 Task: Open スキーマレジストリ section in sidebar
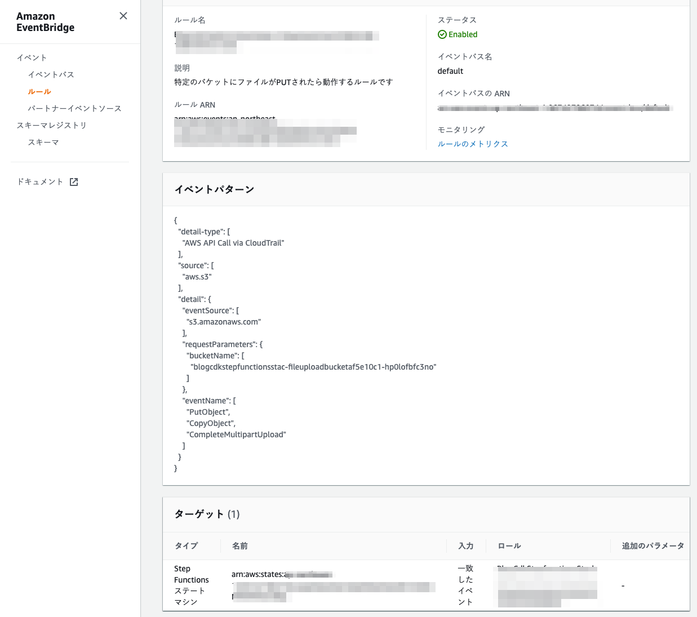[x=52, y=125]
